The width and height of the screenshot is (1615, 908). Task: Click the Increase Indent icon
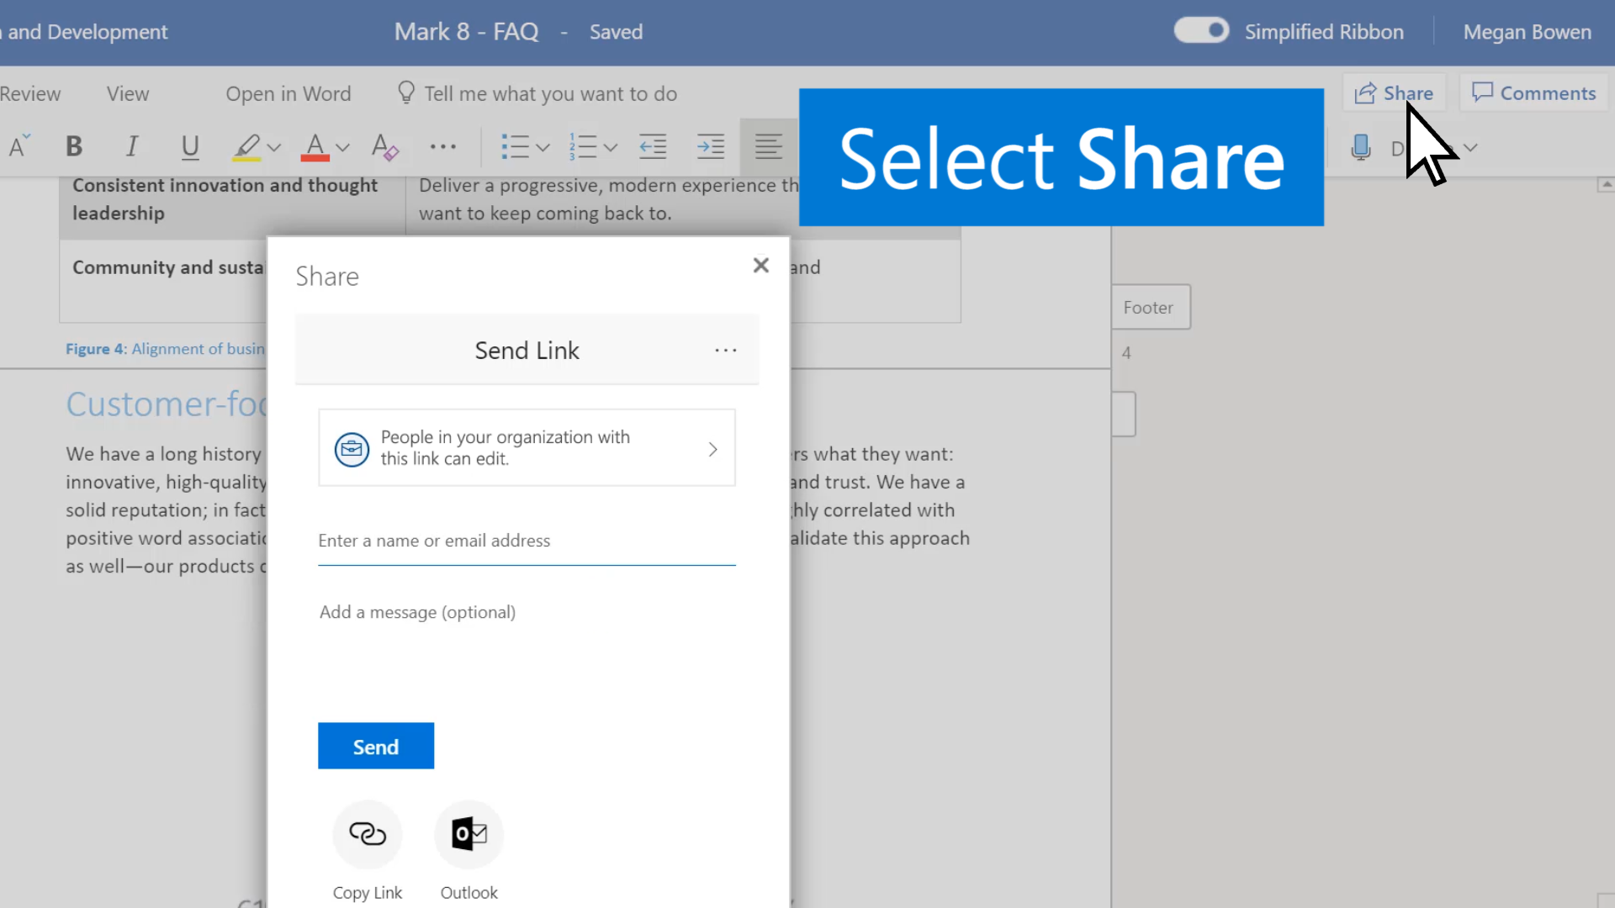(710, 145)
